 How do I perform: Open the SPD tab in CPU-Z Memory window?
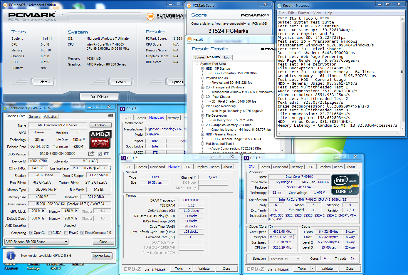pos(187,167)
